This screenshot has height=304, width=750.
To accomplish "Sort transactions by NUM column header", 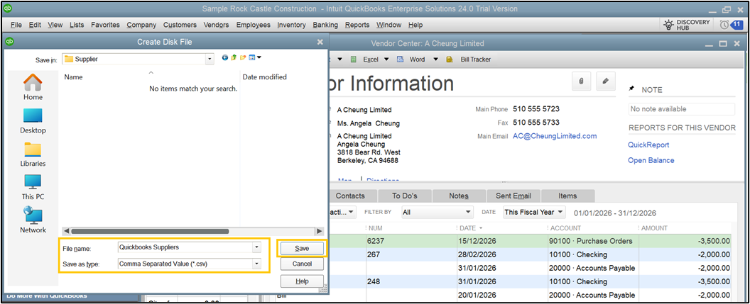I will (x=376, y=228).
